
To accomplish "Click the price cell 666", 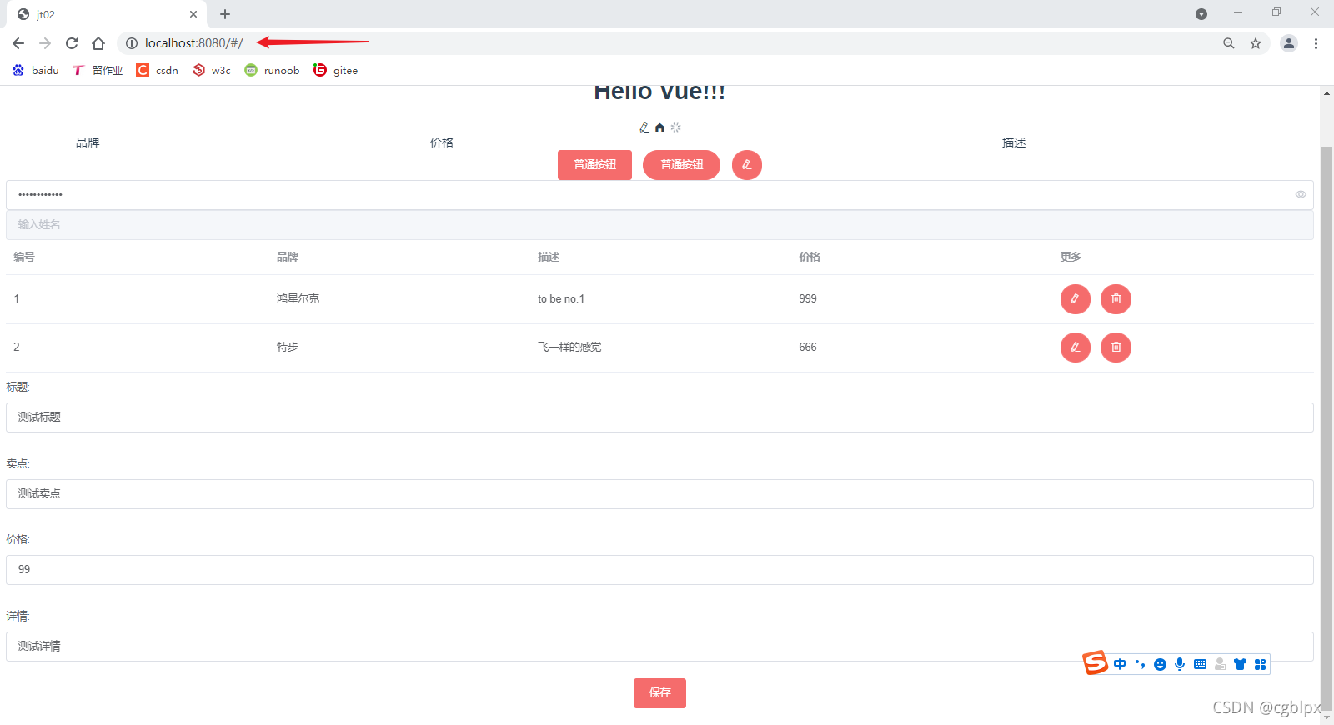I will click(808, 347).
